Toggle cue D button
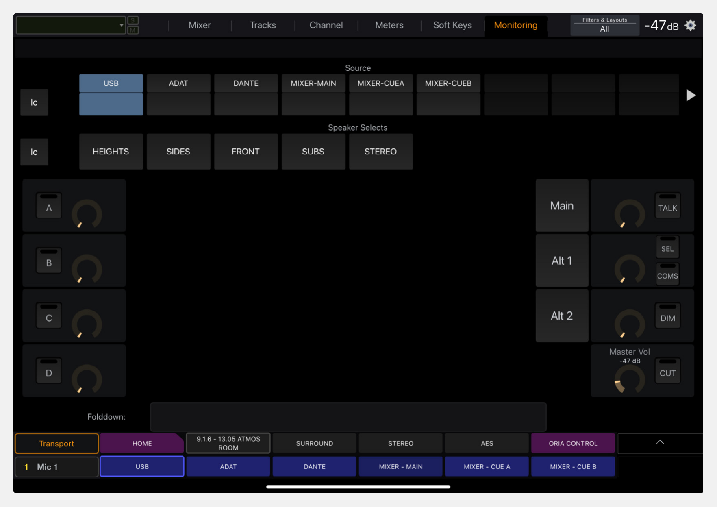Image resolution: width=717 pixels, height=507 pixels. 49,371
